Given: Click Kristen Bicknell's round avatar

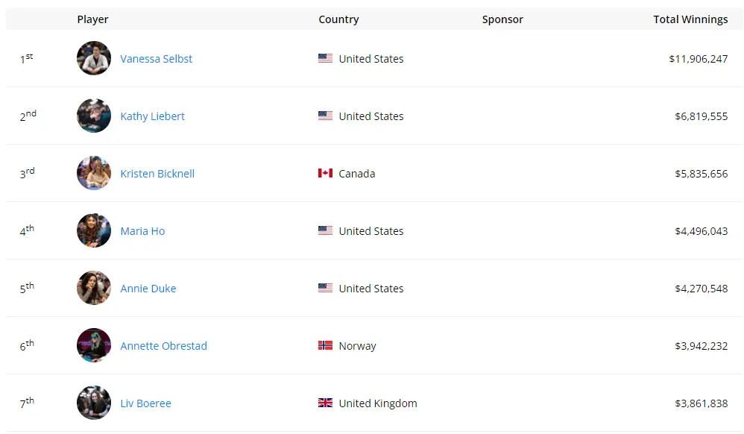Looking at the screenshot, I should tap(94, 173).
